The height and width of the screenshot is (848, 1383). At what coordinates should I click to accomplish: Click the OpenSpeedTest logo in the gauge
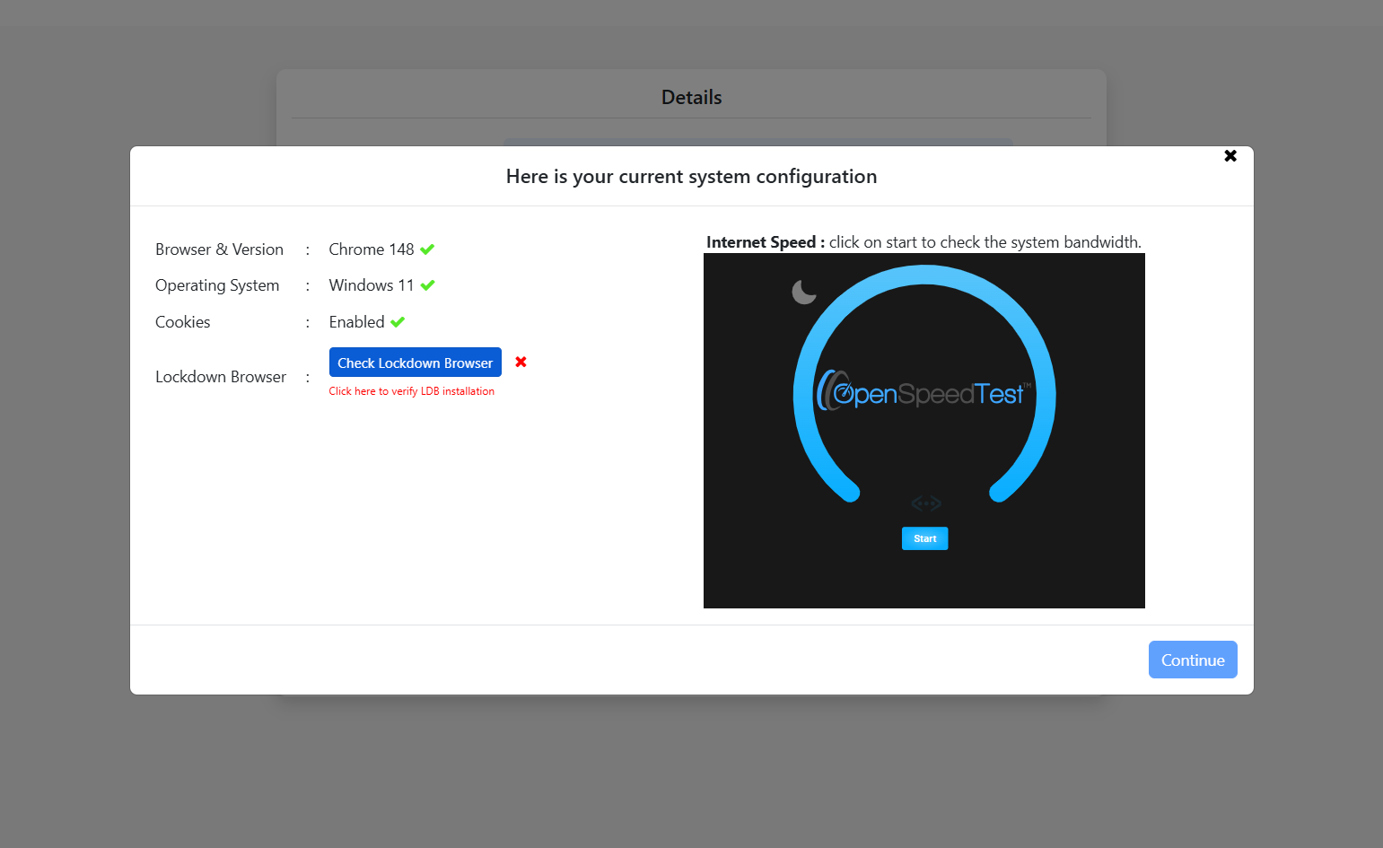923,393
